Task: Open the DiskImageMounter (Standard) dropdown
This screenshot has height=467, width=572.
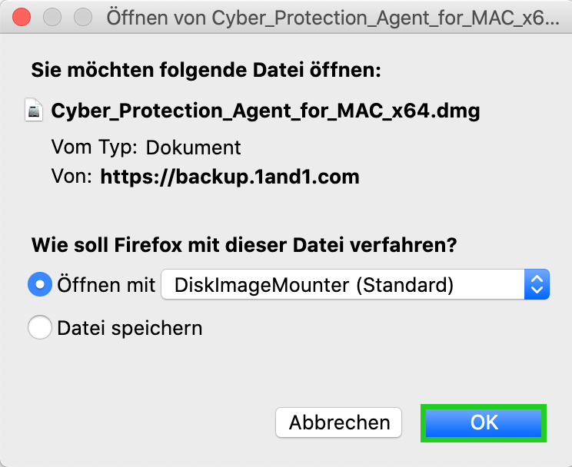Action: pyautogui.click(x=355, y=284)
